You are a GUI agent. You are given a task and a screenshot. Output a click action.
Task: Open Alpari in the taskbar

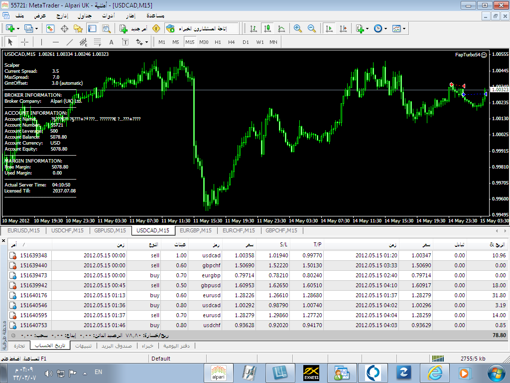pos(219,373)
